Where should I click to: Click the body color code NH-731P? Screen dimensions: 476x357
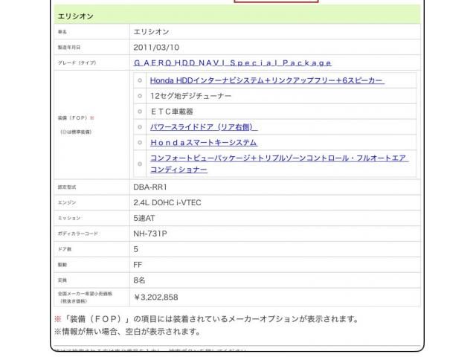tap(150, 234)
